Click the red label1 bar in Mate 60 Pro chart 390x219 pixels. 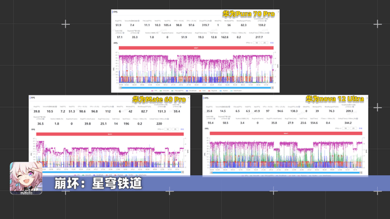(x=110, y=134)
